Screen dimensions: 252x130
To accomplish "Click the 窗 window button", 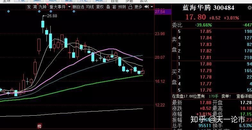I will (114, 7).
